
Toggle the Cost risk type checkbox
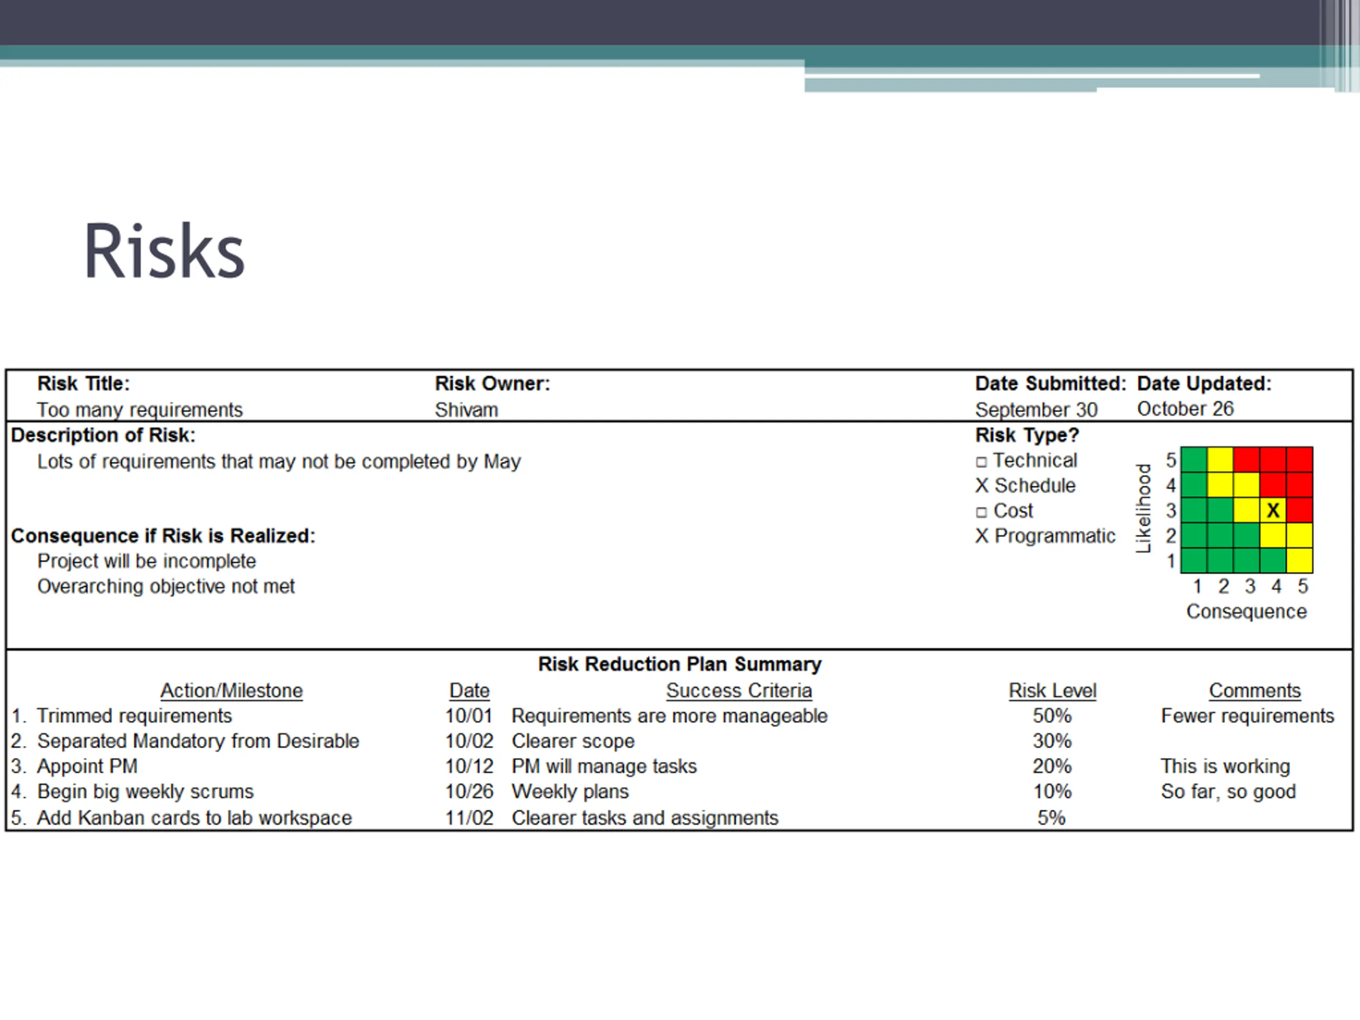pyautogui.click(x=981, y=512)
